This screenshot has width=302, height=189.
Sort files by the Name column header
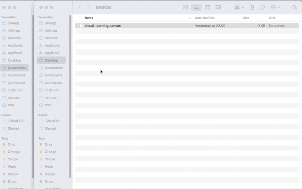[89, 18]
